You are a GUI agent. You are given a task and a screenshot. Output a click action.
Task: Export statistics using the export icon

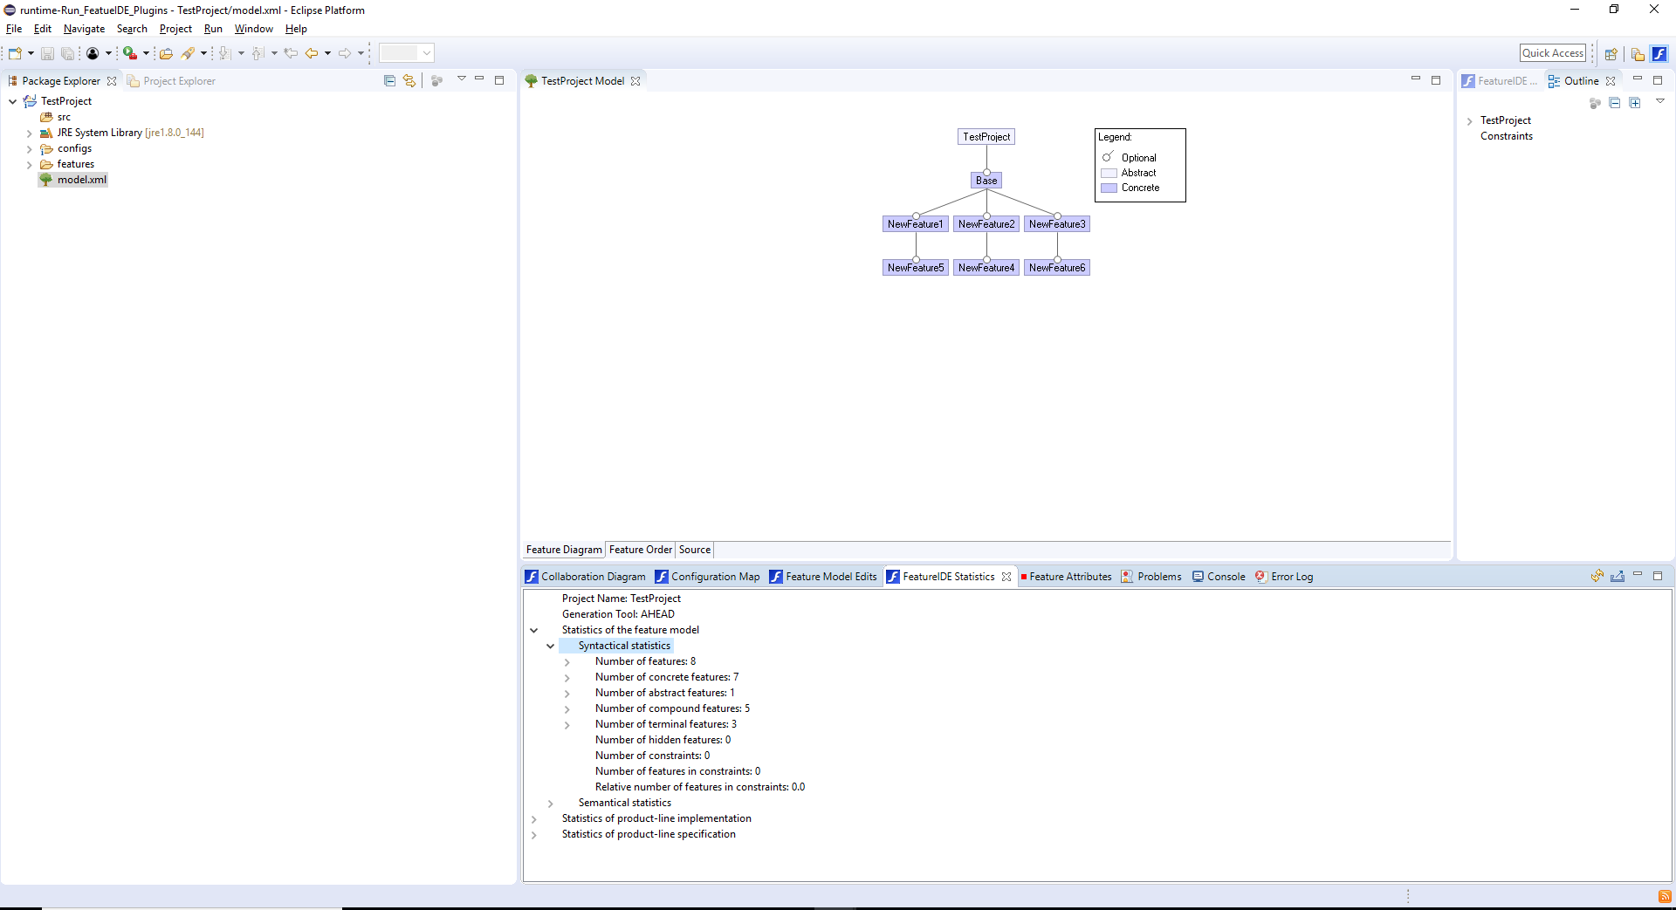1619,577
